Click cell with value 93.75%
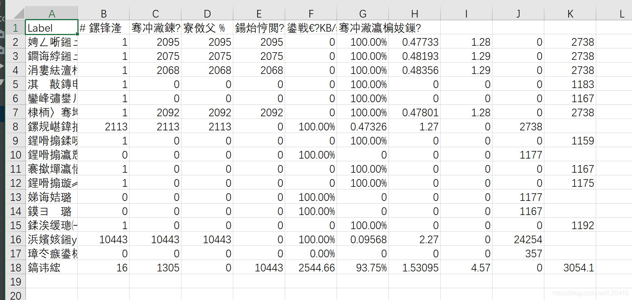 (363, 268)
